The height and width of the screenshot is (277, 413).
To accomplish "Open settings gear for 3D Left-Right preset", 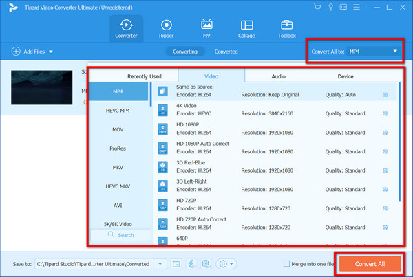I will tap(385, 190).
